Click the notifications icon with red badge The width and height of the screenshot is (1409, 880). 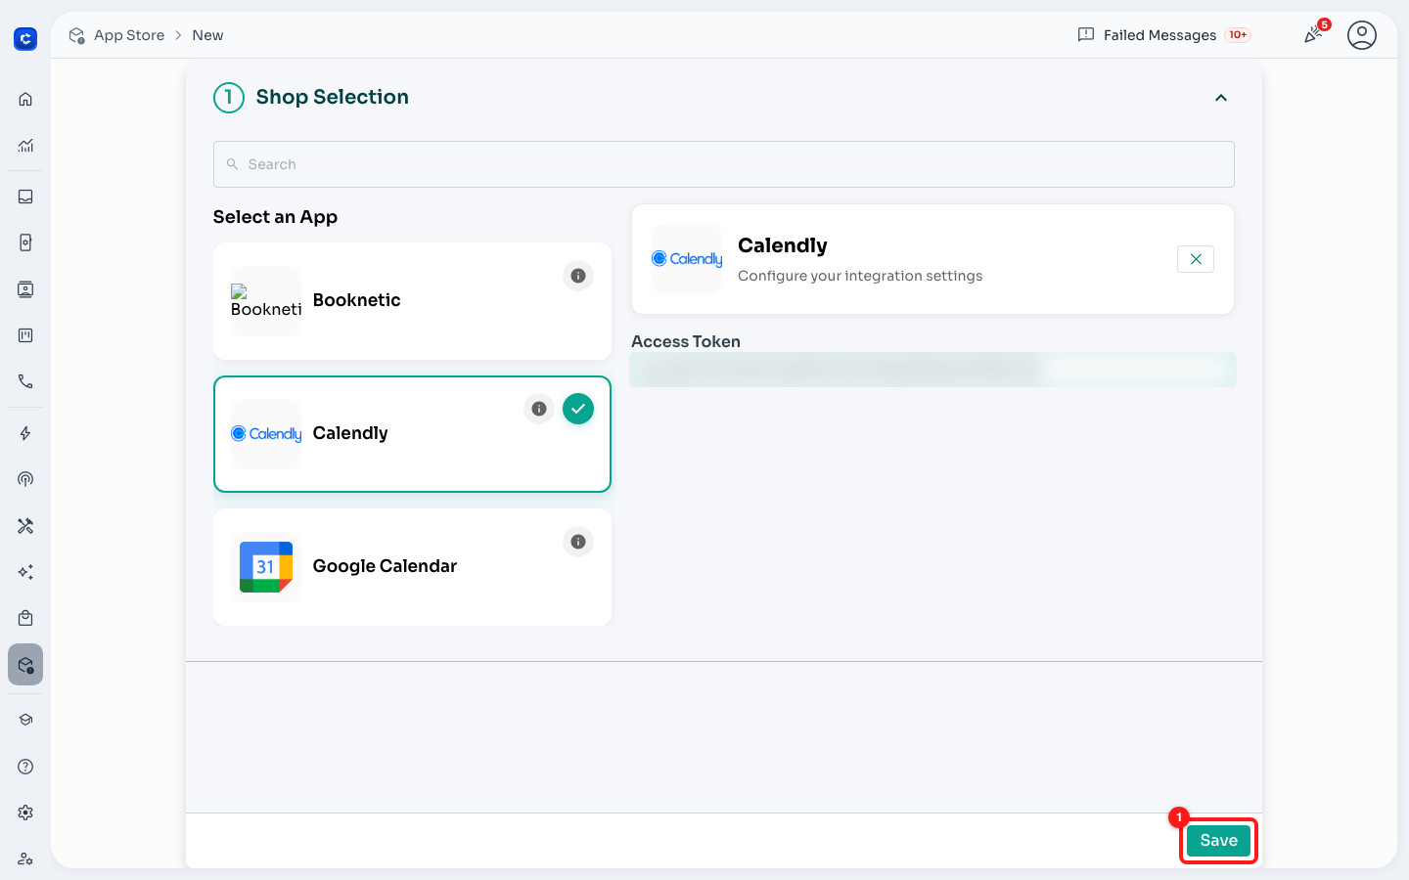[1315, 34]
